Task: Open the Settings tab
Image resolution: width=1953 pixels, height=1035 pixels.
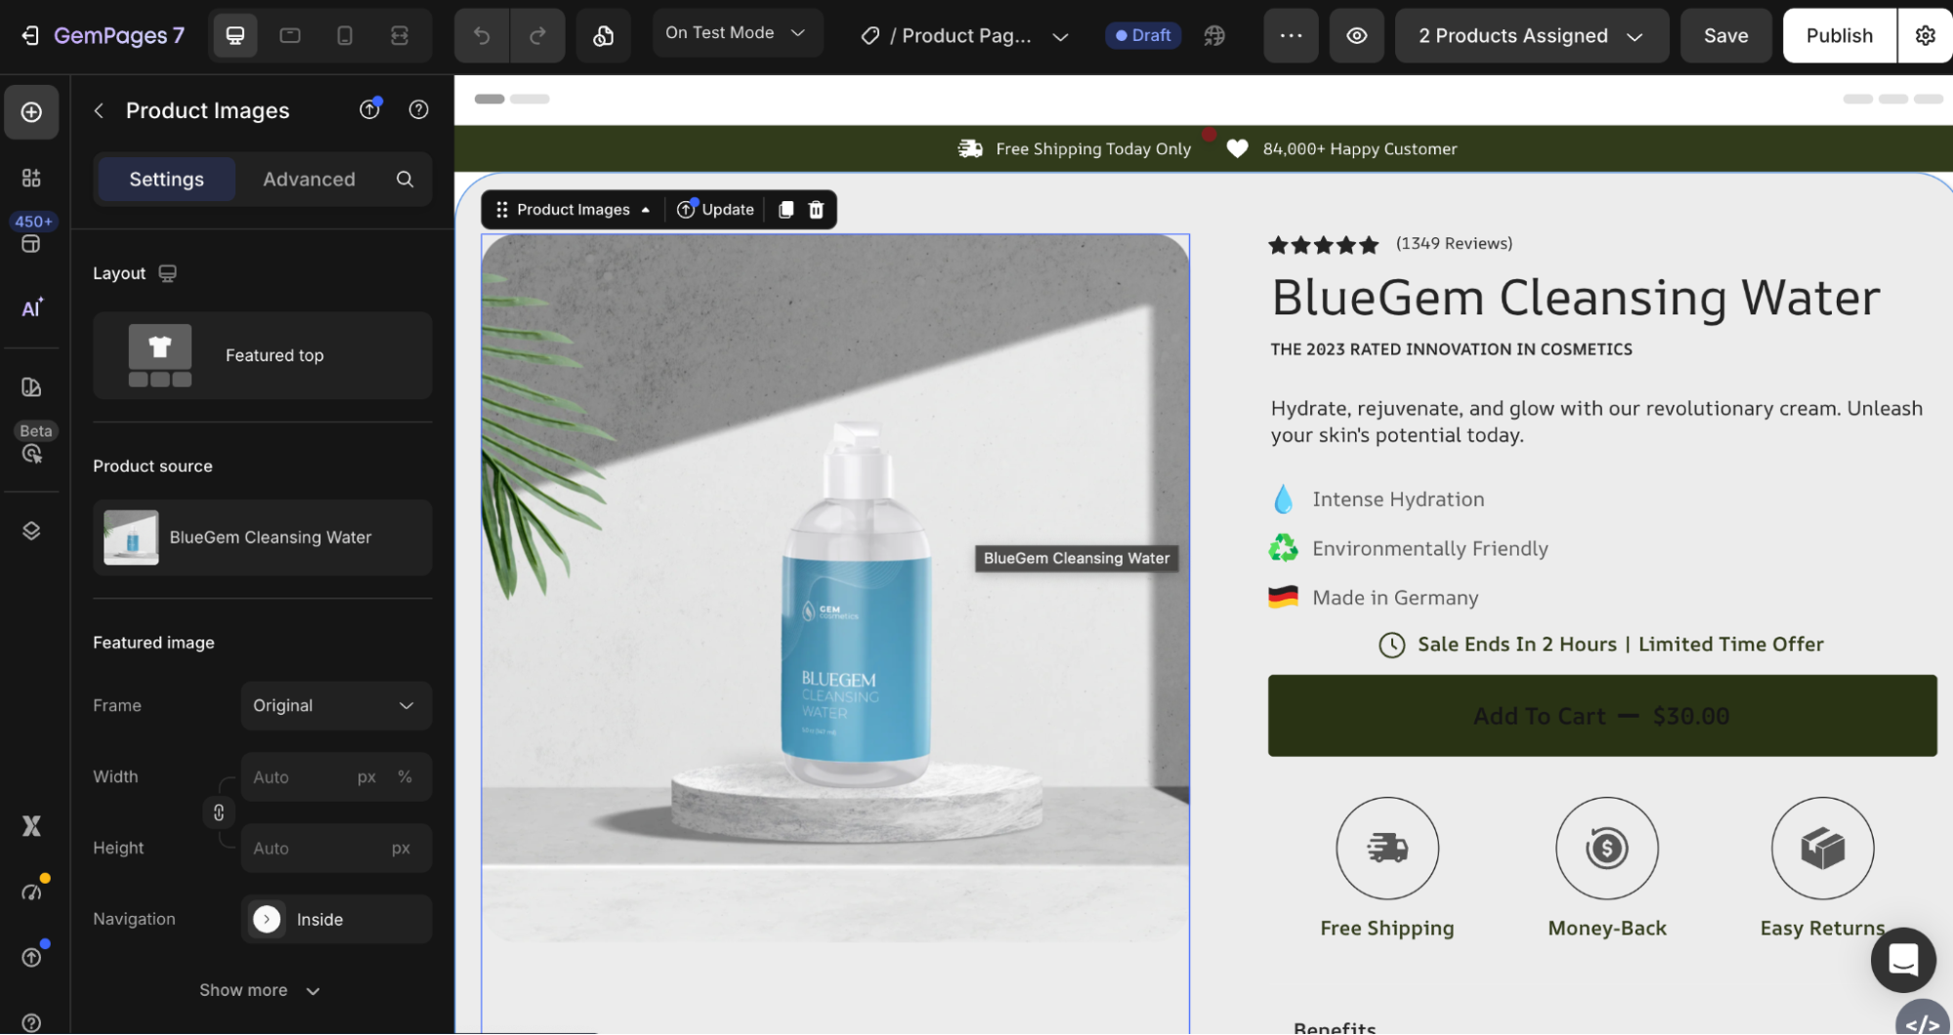Action: click(166, 179)
